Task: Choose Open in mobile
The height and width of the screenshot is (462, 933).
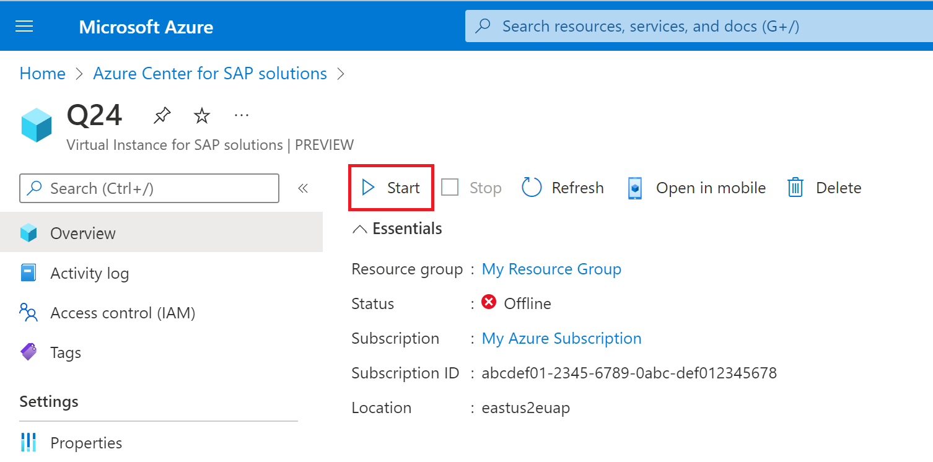Action: click(696, 188)
